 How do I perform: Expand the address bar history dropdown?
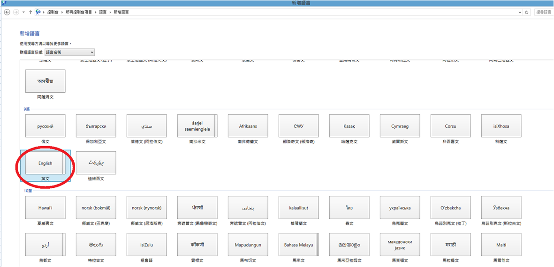(520, 12)
